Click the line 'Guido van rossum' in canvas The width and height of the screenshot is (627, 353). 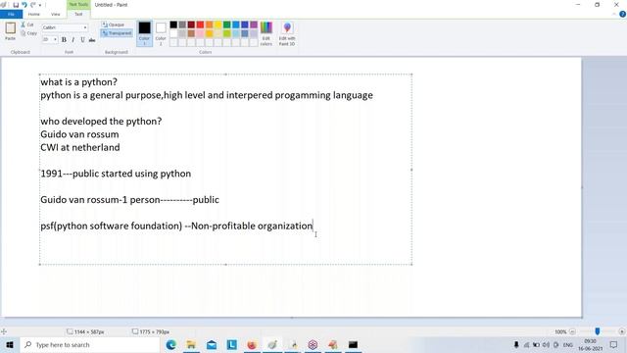pos(79,134)
